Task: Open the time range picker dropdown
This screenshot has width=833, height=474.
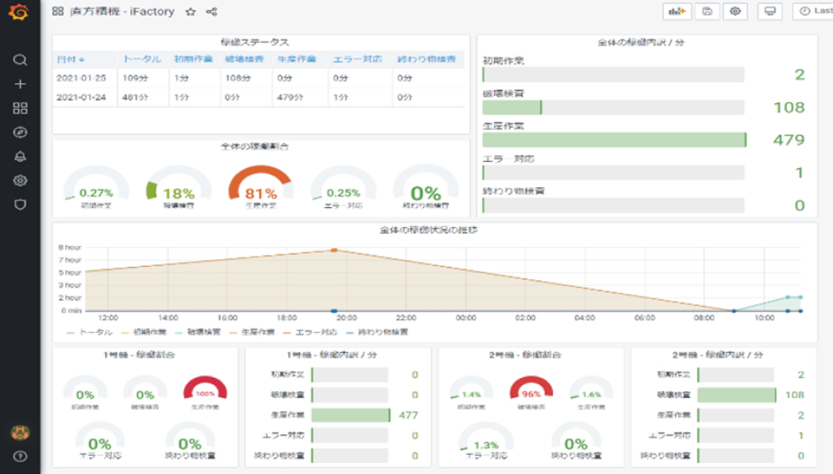Action: [x=813, y=12]
